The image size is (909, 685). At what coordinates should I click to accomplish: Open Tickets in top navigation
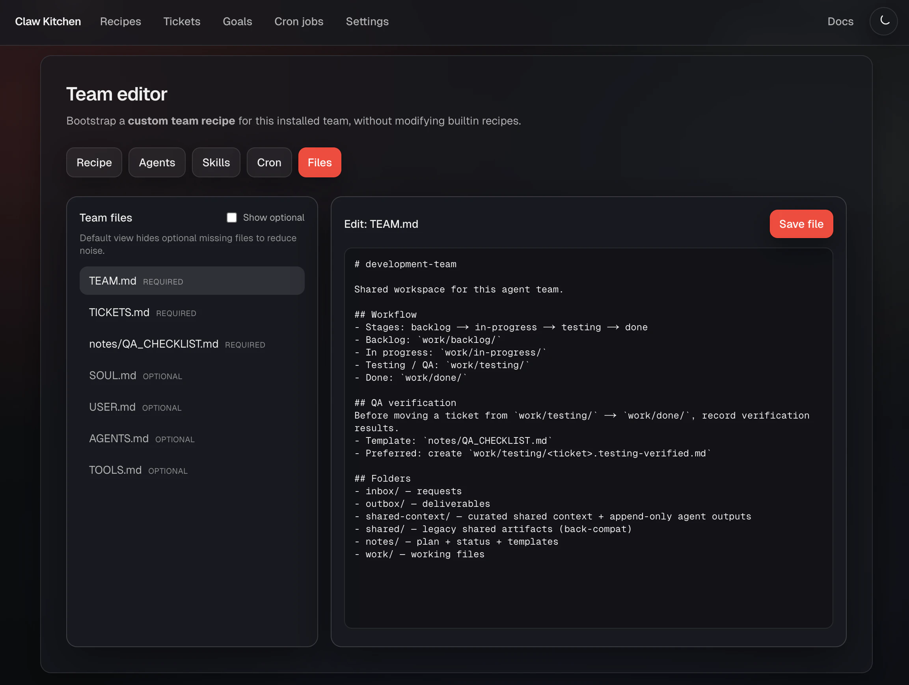click(182, 21)
